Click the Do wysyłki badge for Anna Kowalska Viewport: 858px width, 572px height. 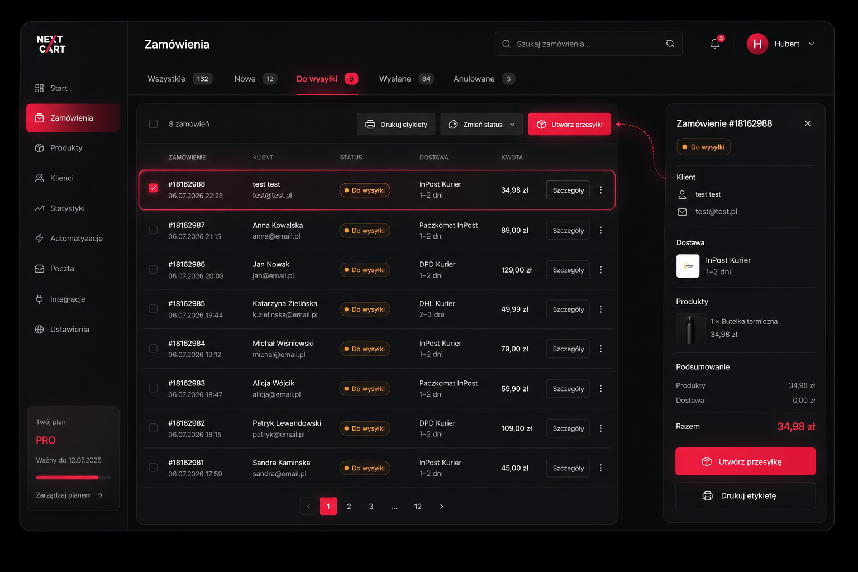pos(365,230)
